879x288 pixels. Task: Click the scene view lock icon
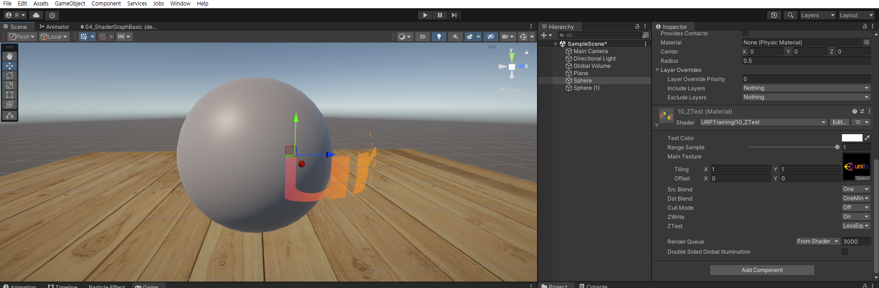pyautogui.click(x=526, y=52)
